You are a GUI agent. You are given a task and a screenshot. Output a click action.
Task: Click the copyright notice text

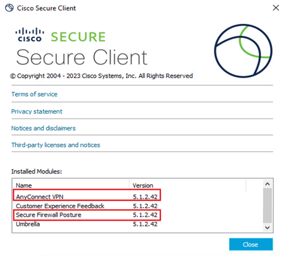pos(102,76)
